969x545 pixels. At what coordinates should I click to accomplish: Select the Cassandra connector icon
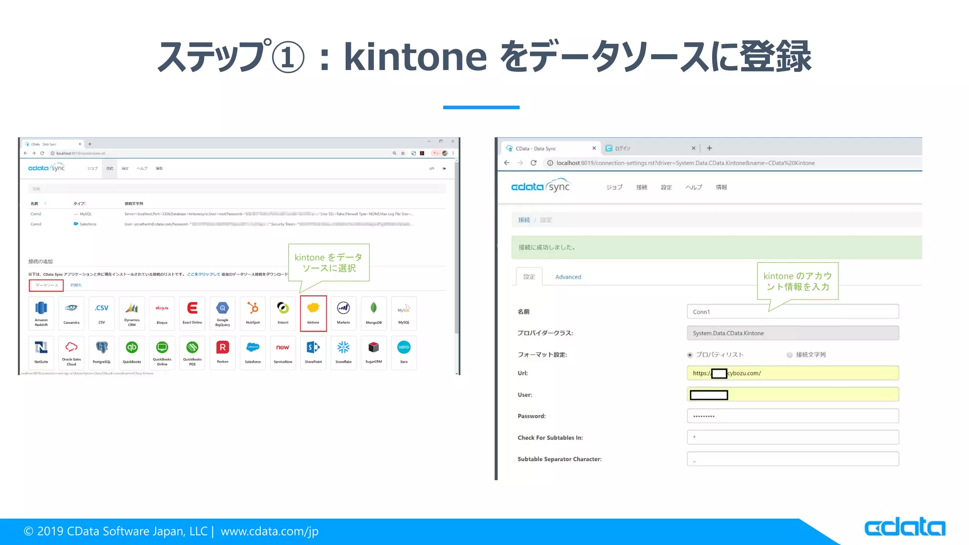point(71,314)
